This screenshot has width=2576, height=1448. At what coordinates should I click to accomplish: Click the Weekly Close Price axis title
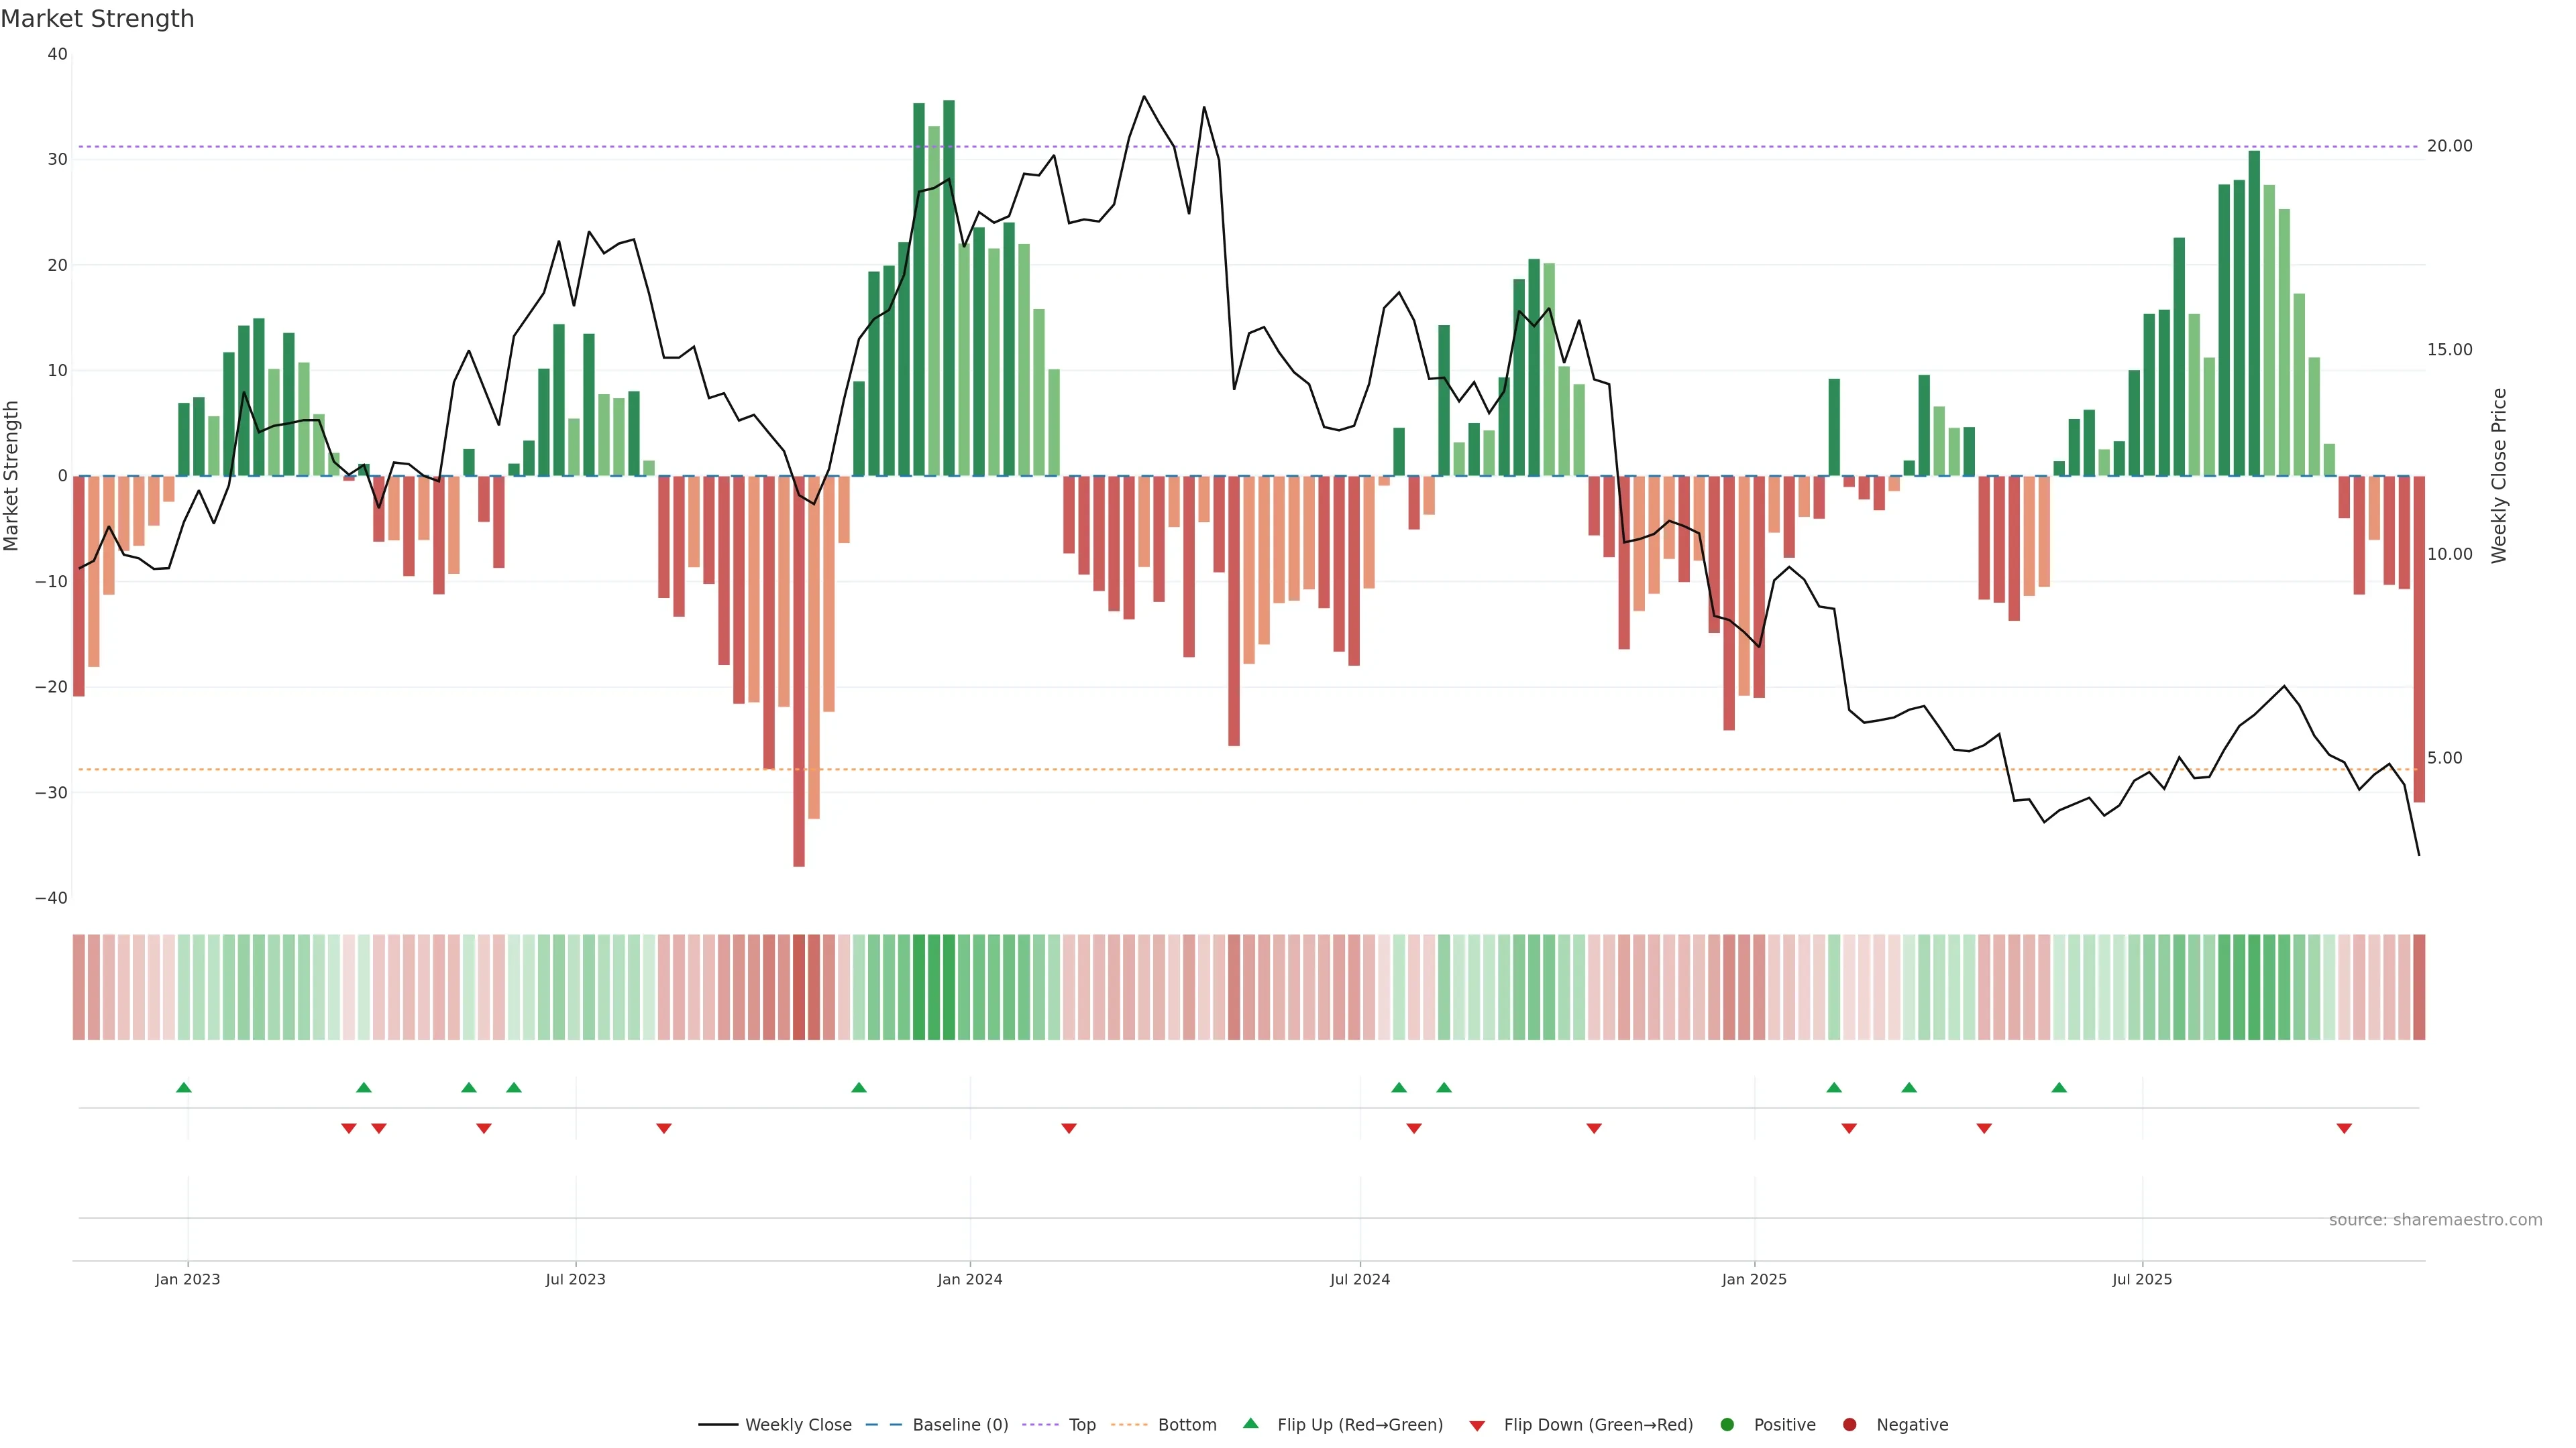point(2499,476)
